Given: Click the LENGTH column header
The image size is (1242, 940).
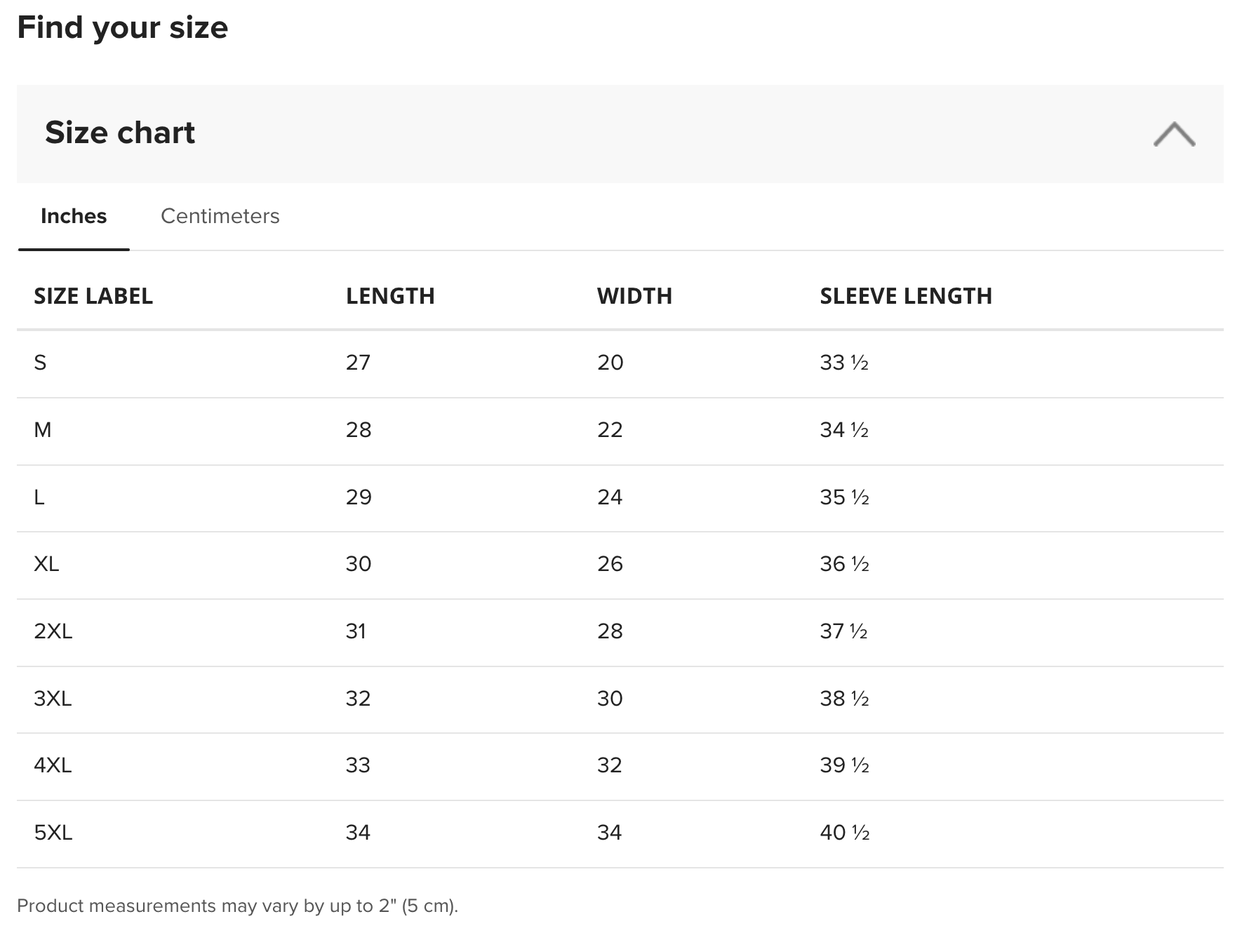Looking at the screenshot, I should pos(390,296).
